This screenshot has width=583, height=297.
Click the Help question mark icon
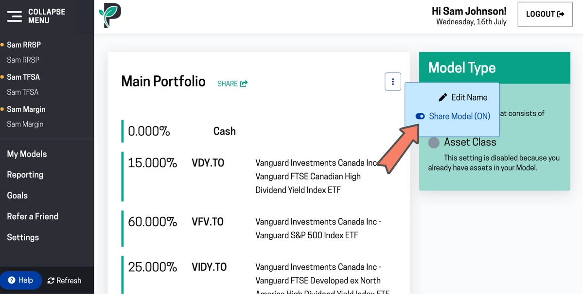(x=12, y=280)
